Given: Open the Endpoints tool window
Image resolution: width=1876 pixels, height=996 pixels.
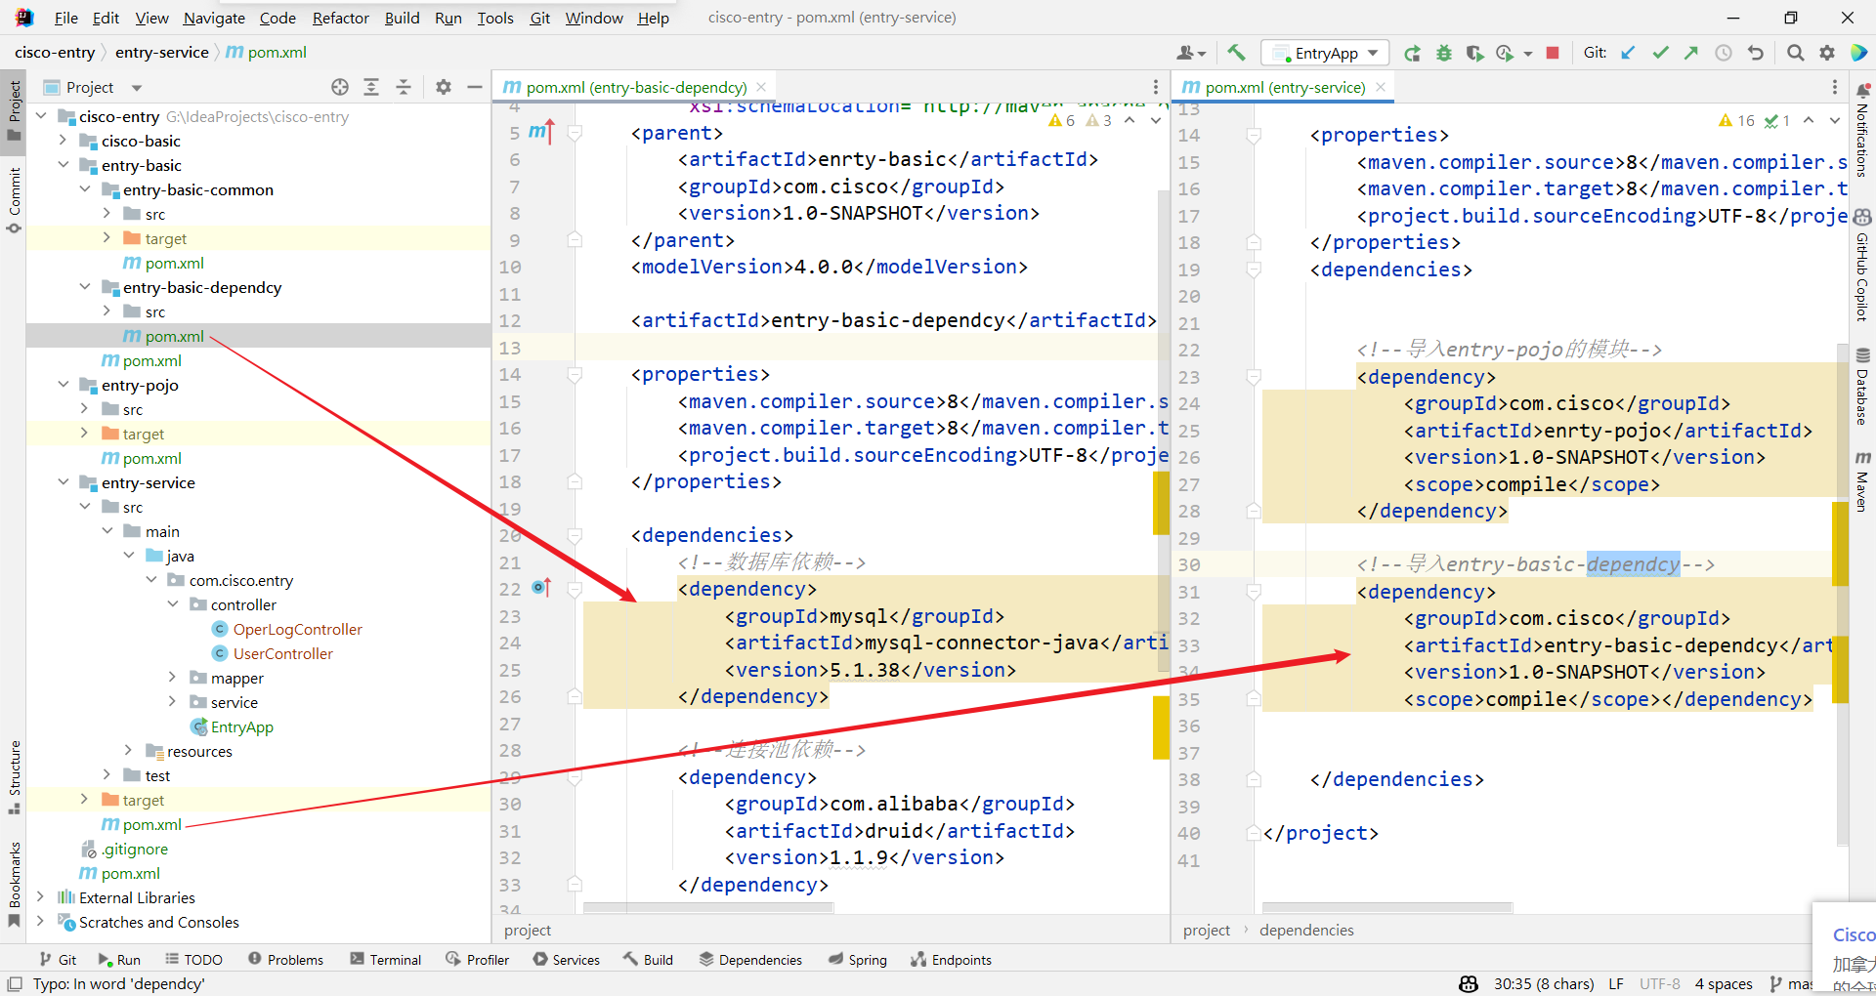Looking at the screenshot, I should [951, 960].
